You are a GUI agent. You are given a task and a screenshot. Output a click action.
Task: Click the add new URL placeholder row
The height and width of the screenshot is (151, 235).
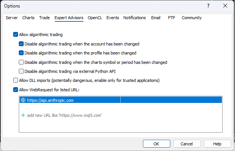click(64, 115)
